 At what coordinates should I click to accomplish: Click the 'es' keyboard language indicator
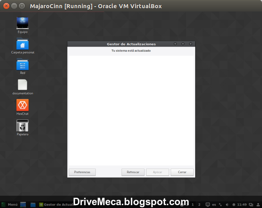click(x=214, y=204)
